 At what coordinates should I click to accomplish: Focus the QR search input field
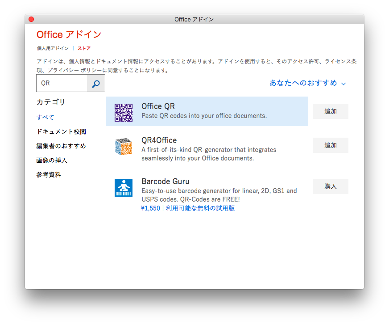[x=62, y=83]
